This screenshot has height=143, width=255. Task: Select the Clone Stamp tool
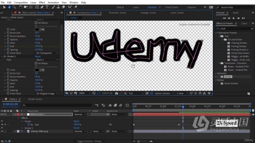coord(58,7)
